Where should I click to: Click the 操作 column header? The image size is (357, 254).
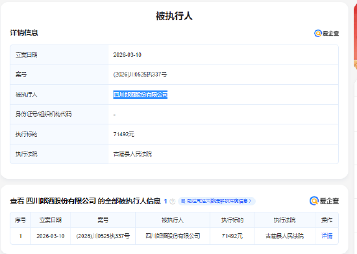(x=326, y=220)
